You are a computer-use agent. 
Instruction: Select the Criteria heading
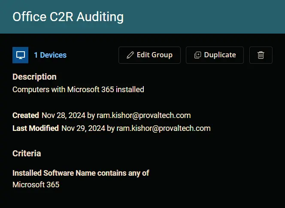(x=27, y=153)
